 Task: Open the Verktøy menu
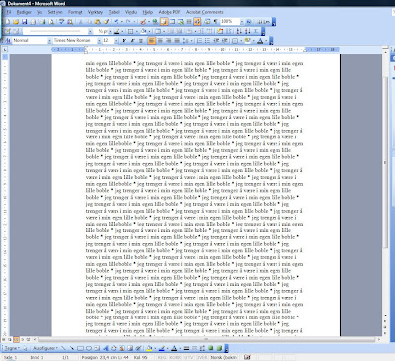pyautogui.click(x=95, y=12)
